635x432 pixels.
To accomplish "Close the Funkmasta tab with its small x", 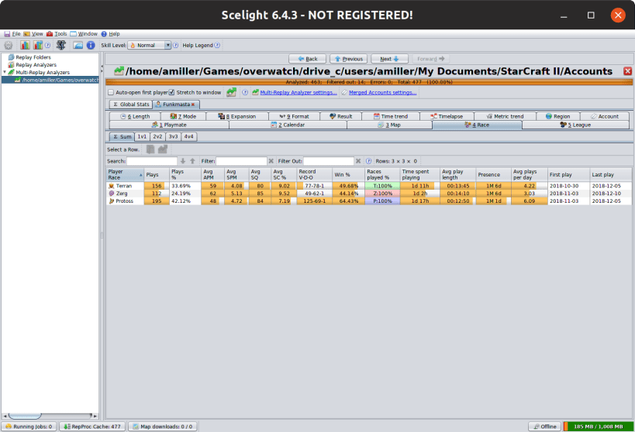I will point(193,105).
